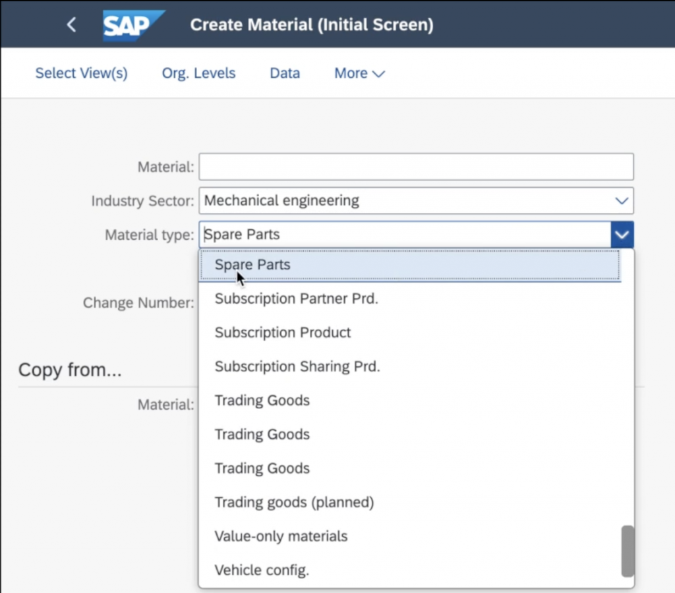Select Spare Parts from the list
The height and width of the screenshot is (593, 675).
click(x=252, y=265)
